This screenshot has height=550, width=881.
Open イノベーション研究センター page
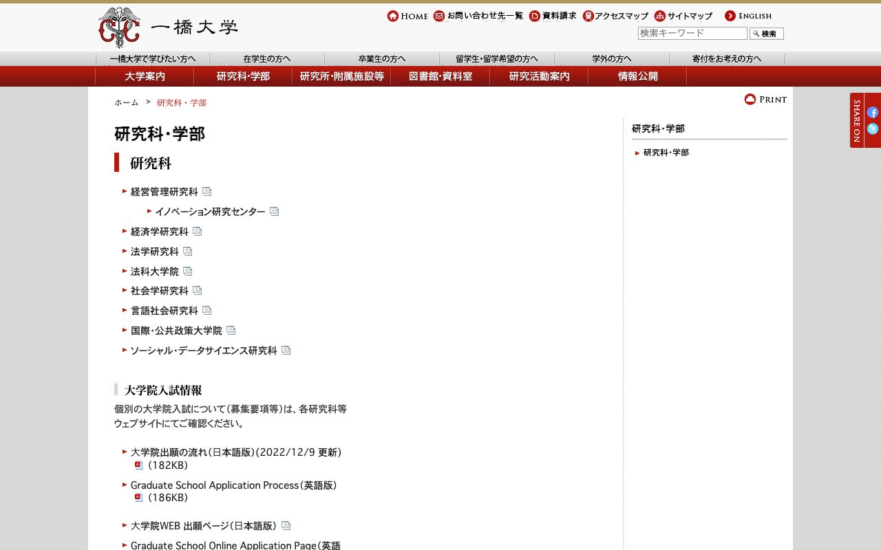[210, 212]
